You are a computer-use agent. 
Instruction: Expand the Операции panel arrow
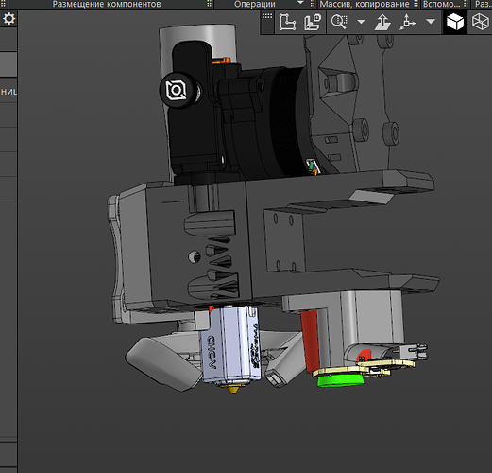pos(300,3)
